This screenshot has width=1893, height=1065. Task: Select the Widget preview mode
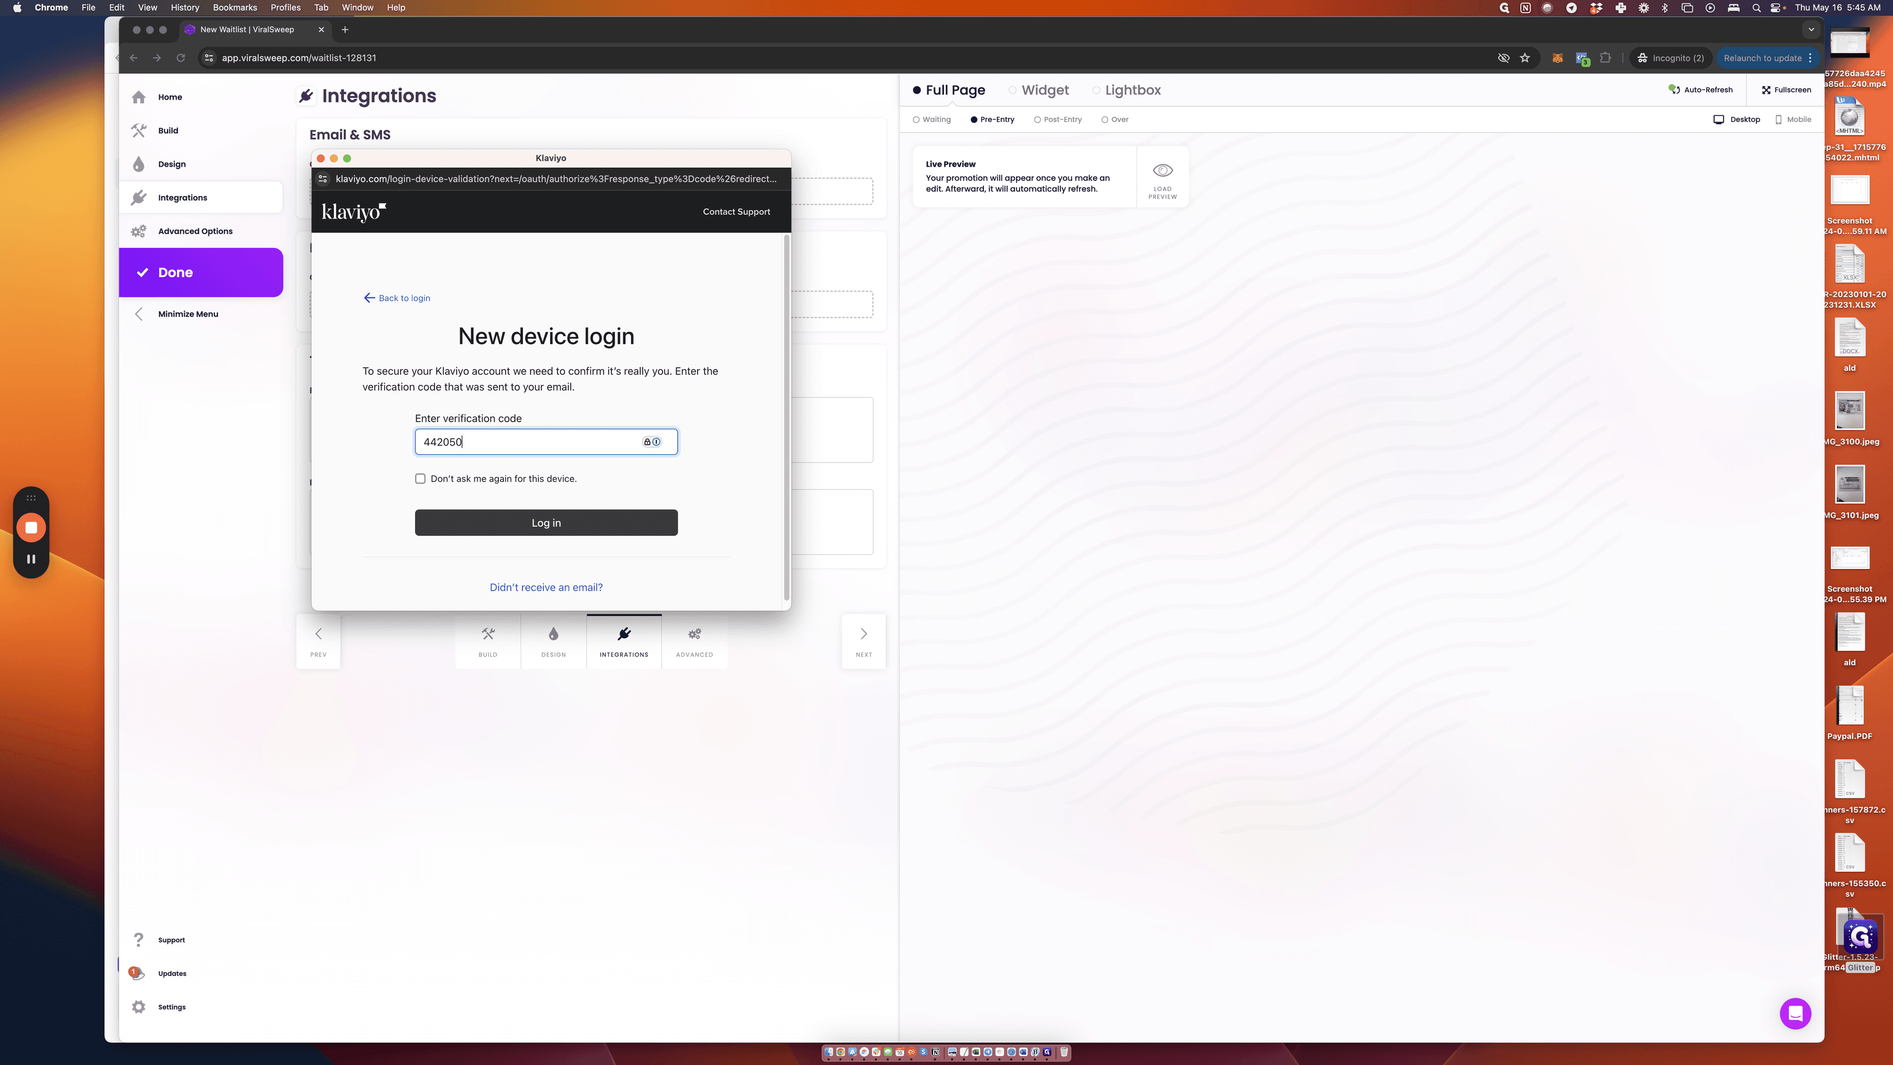pos(1038,90)
